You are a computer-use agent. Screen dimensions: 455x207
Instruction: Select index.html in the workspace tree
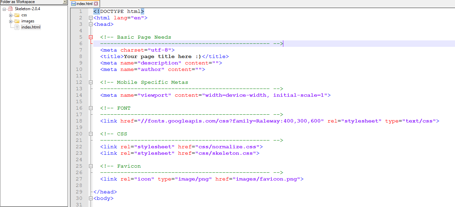point(30,27)
